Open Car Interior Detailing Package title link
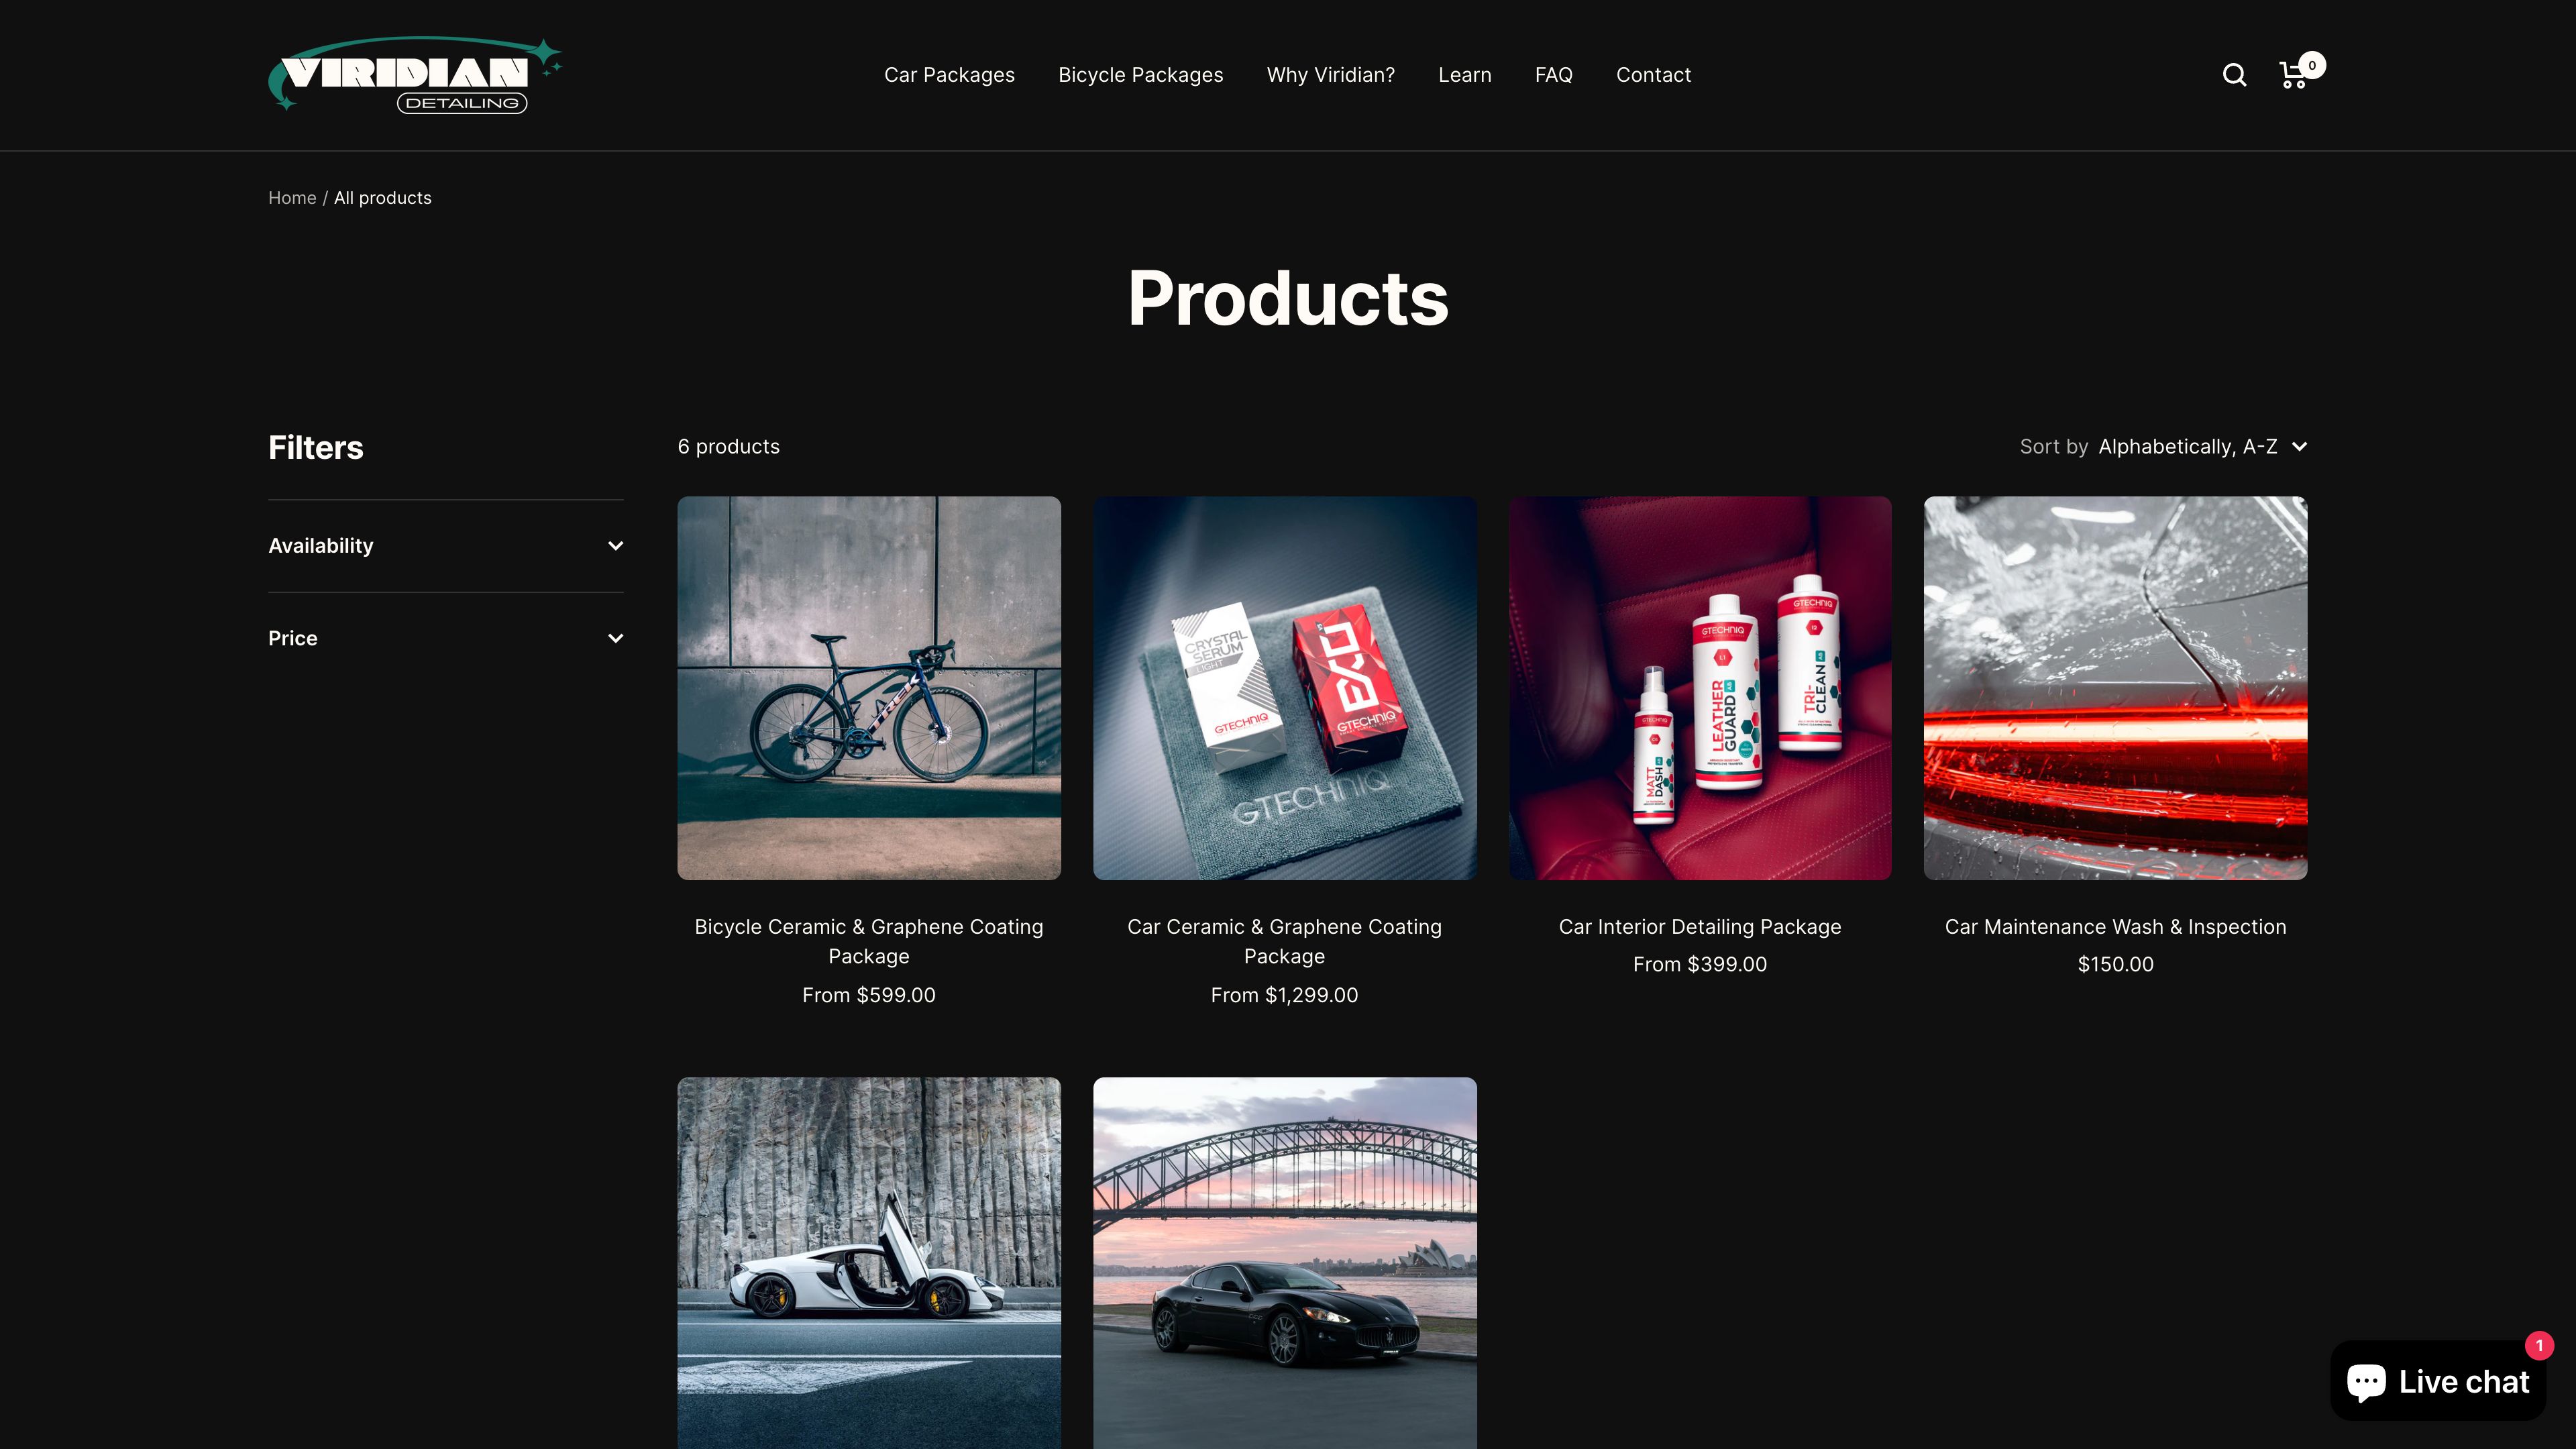The height and width of the screenshot is (1449, 2576). [1699, 927]
